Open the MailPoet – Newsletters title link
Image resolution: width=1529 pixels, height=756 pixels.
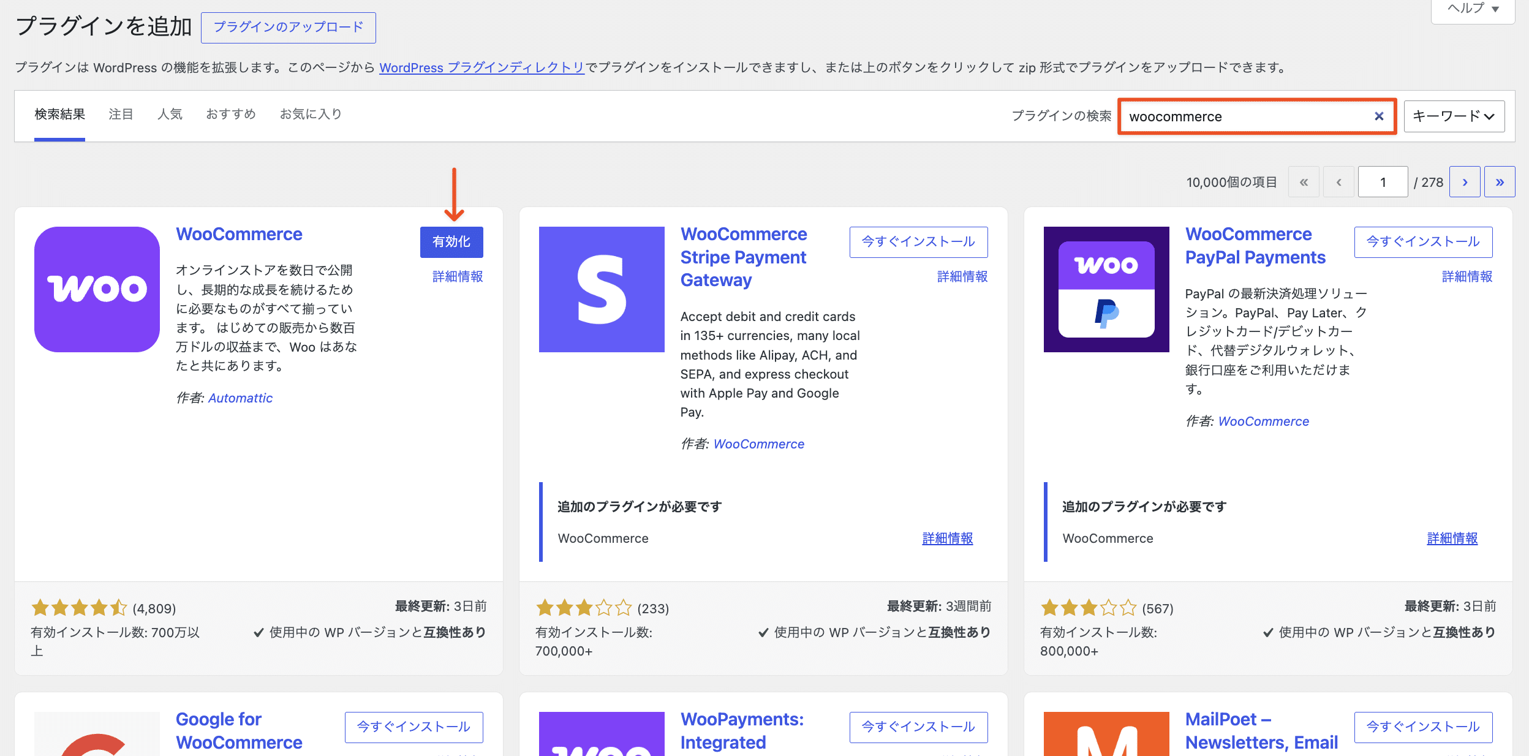click(1261, 731)
